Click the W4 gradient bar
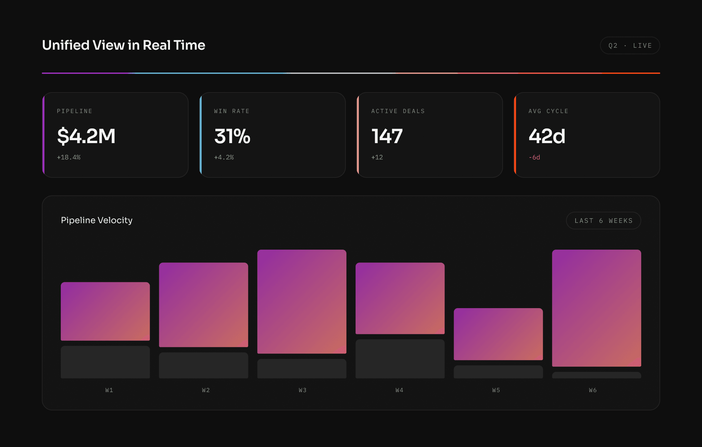Viewport: 702px width, 447px height. pos(400,298)
